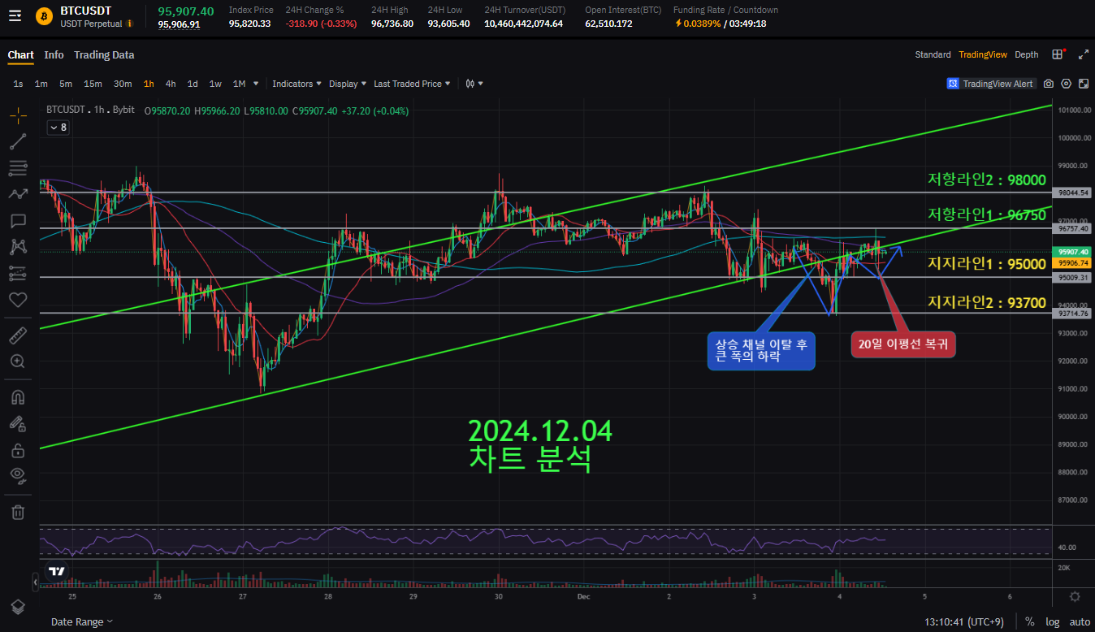Activate the zoom in tool
Image resolution: width=1095 pixels, height=632 pixels.
coord(18,361)
